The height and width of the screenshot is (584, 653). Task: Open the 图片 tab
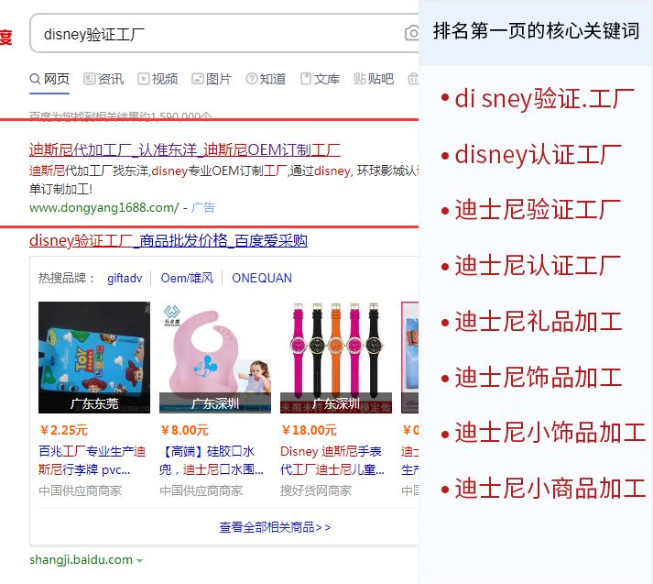point(212,79)
